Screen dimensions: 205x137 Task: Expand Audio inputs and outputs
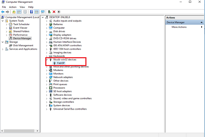[46, 21]
